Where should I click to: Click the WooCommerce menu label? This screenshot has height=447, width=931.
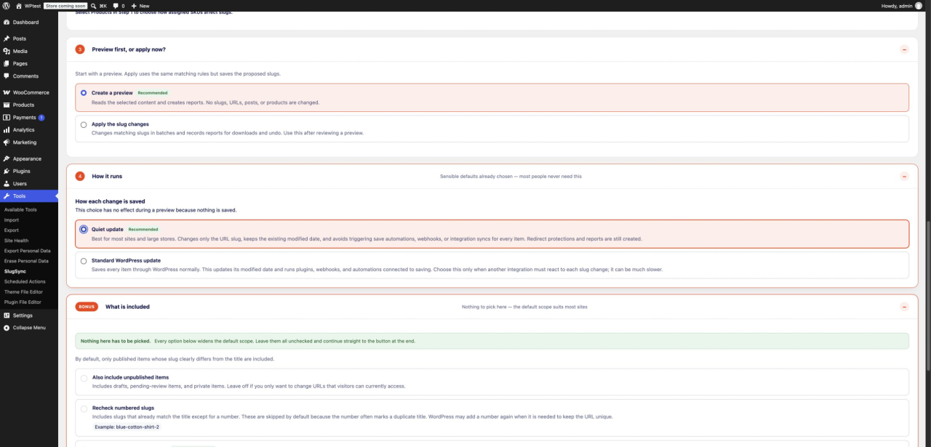(31, 92)
